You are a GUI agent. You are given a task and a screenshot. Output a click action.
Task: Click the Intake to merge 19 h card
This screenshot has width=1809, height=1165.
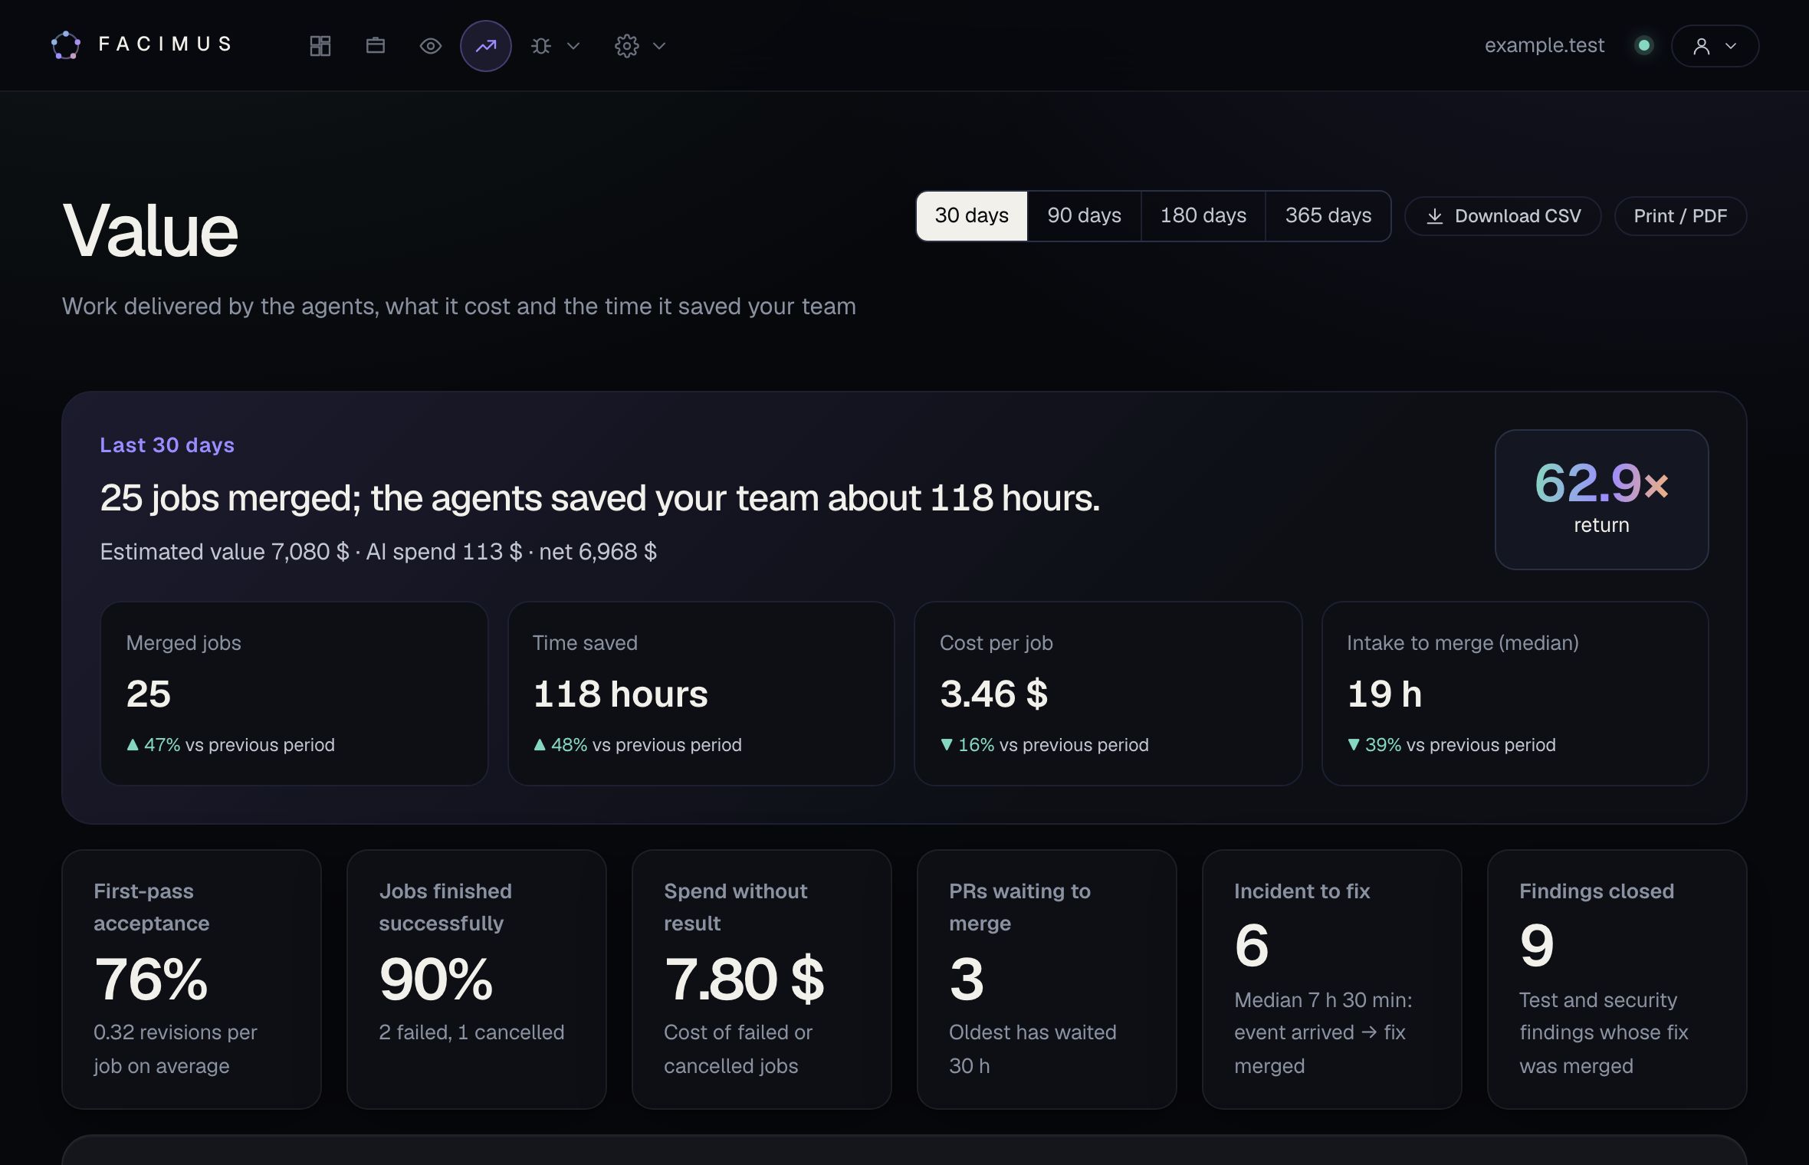coord(1515,694)
